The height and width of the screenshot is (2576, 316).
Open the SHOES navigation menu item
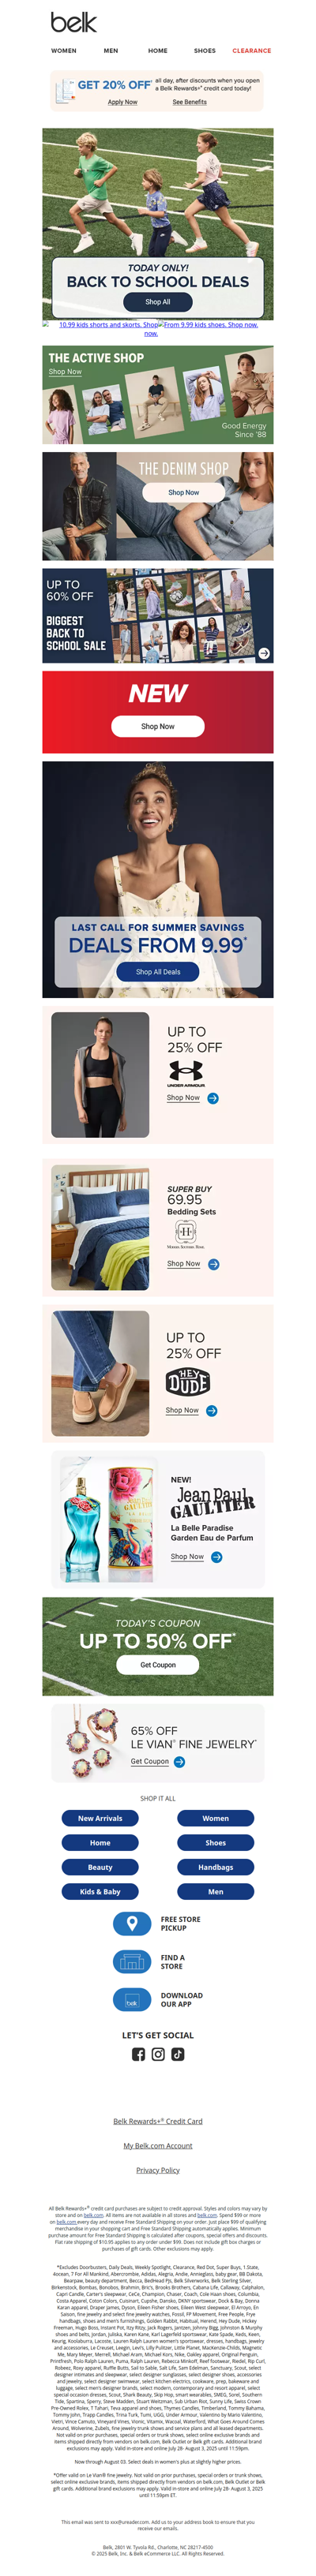click(205, 50)
